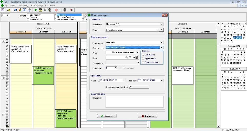The image size is (247, 131).
Task: Open the Сервіс menu
Action: click(x=13, y=6)
